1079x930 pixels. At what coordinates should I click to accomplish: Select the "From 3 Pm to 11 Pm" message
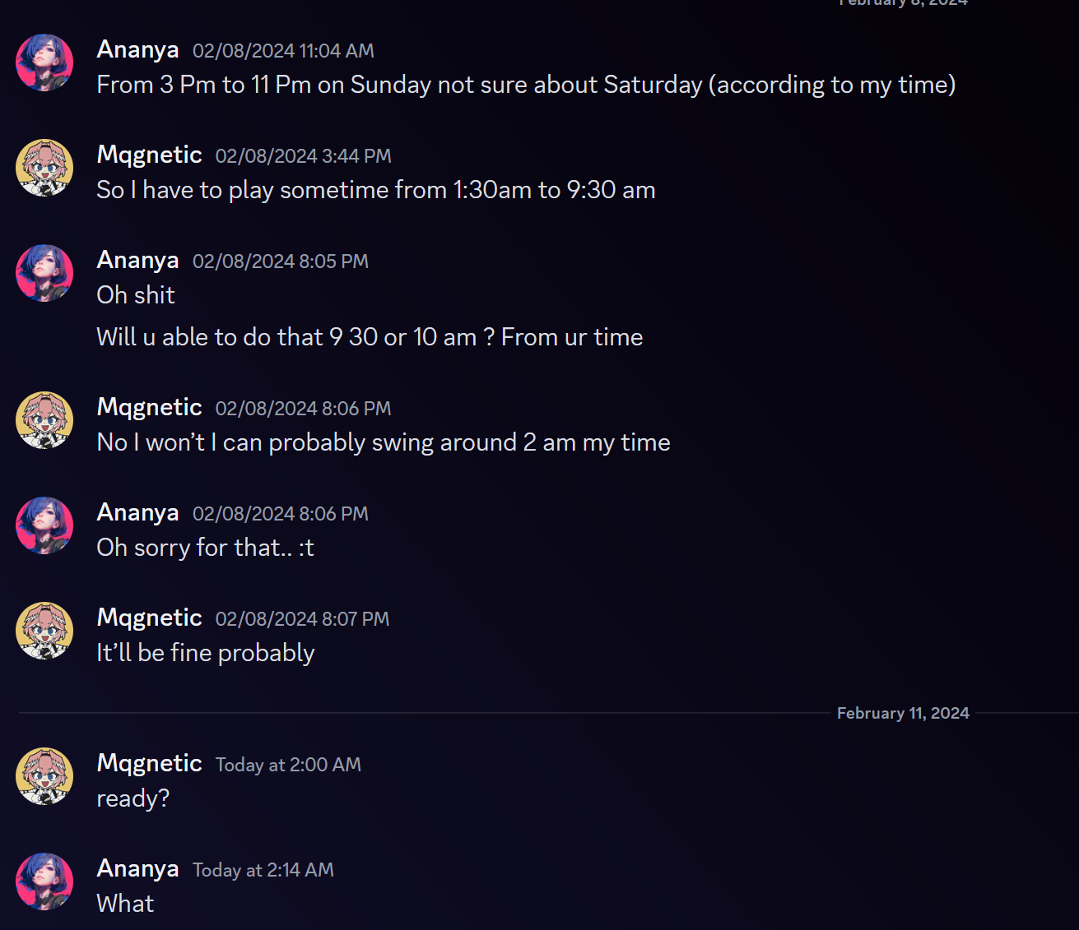tap(526, 85)
